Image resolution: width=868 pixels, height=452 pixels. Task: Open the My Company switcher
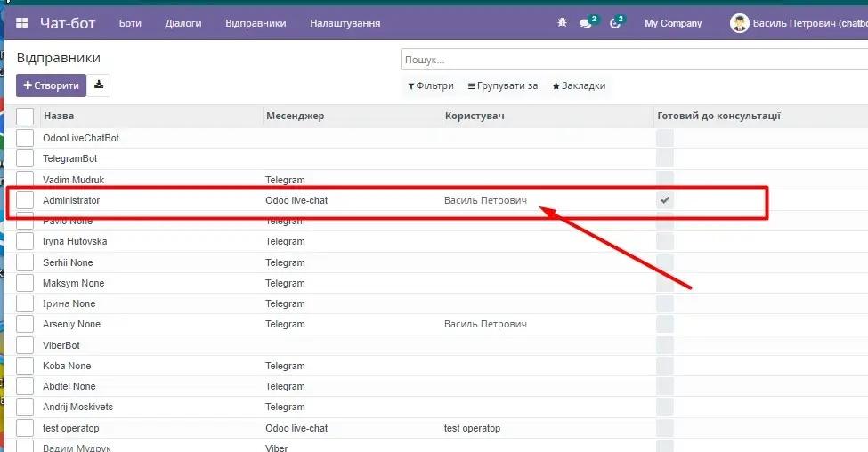coord(673,23)
